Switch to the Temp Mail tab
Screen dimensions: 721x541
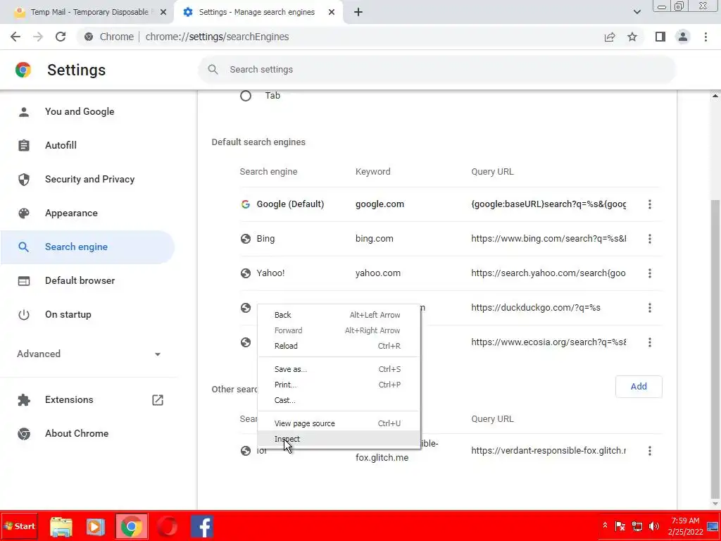87,13
